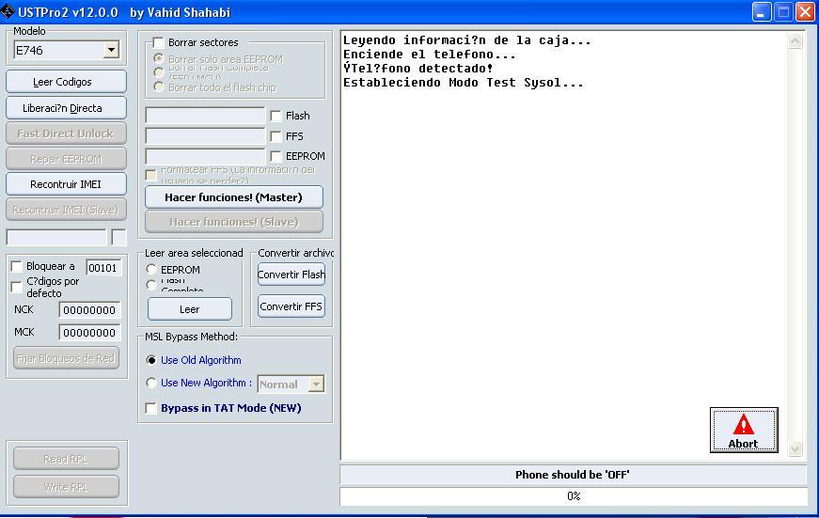
Task: Click the Fast Direct Unlock button
Action: (66, 133)
